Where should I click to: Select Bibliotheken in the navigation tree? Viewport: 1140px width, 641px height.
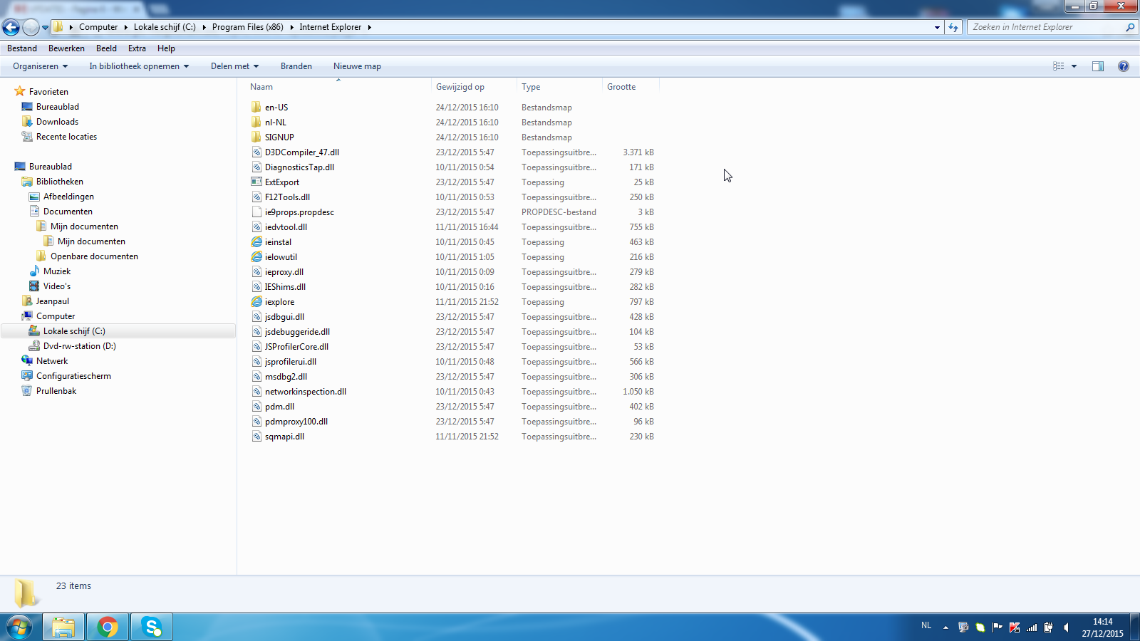tap(60, 182)
